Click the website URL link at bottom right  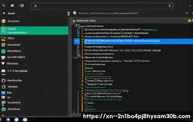point(137,117)
